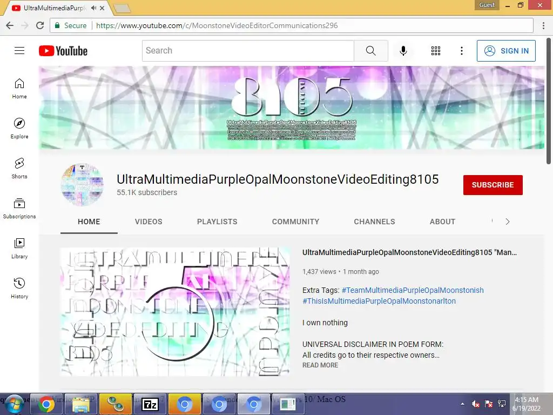Viewport: 553px width, 415px height.
Task: Switch to the COMMUNITY tab
Action: [x=295, y=222]
